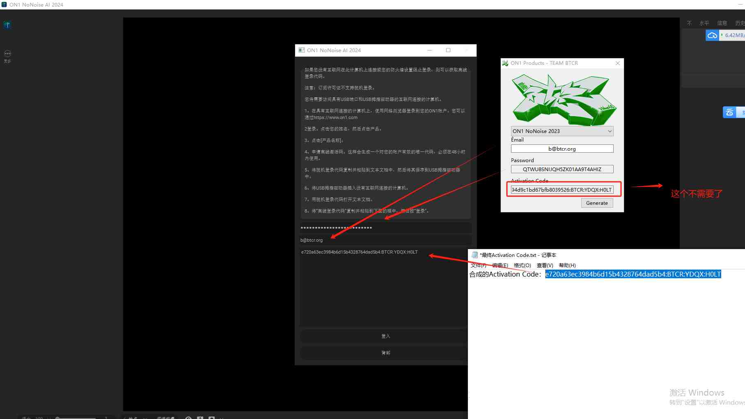Click the blue cloud icon showing 6.42MB/s
Image resolution: width=745 pixels, height=419 pixels.
click(712, 35)
